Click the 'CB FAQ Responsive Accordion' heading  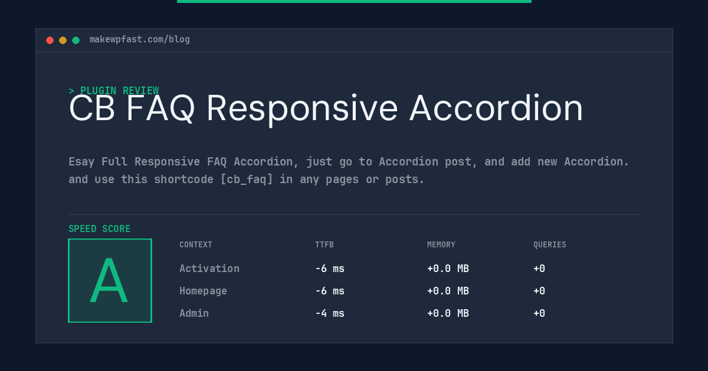tap(326, 108)
